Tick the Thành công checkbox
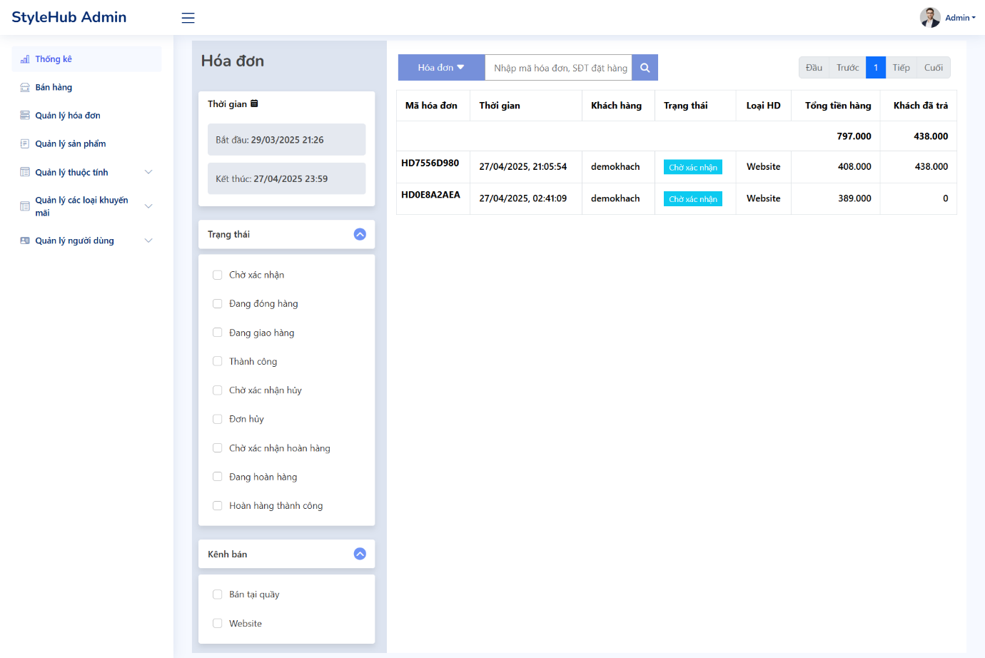The image size is (985, 658). tap(218, 361)
